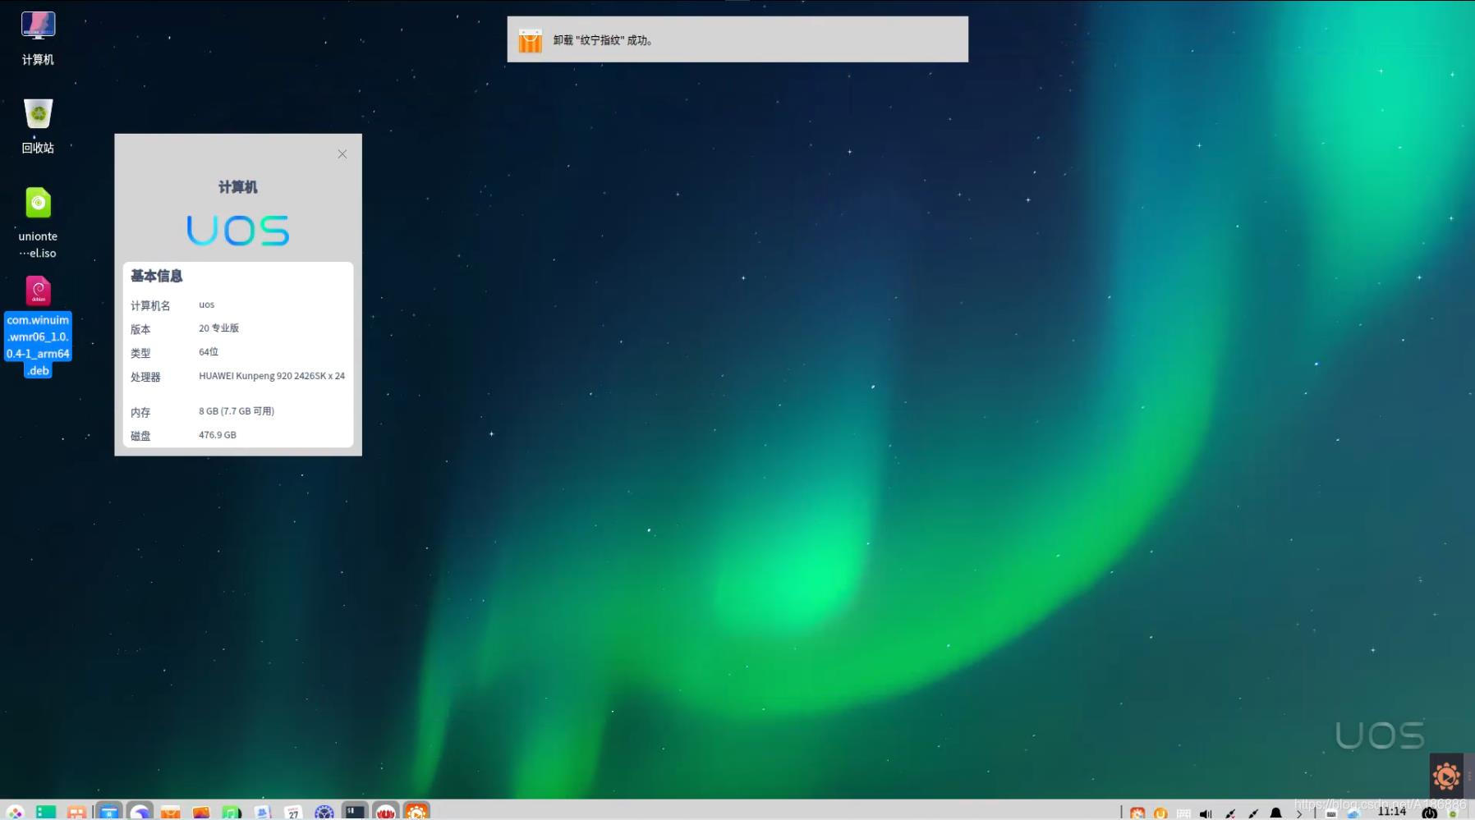Click the memory value 8 GB
The width and height of the screenshot is (1475, 820).
coord(237,411)
